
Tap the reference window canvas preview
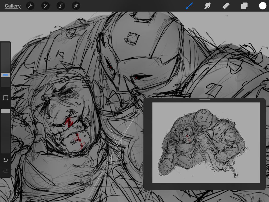tap(206, 143)
